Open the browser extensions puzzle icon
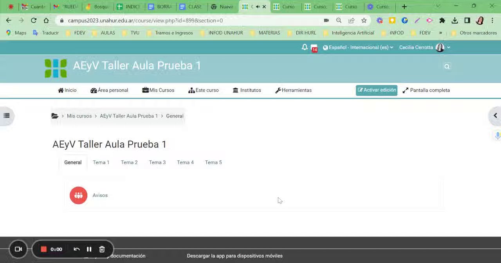 coord(442,20)
